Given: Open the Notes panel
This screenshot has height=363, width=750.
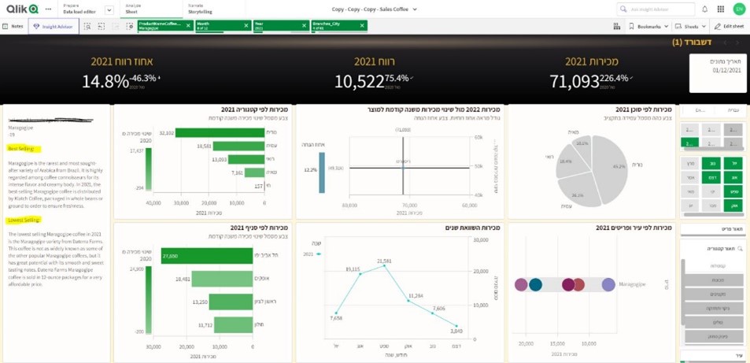Looking at the screenshot, I should point(13,26).
